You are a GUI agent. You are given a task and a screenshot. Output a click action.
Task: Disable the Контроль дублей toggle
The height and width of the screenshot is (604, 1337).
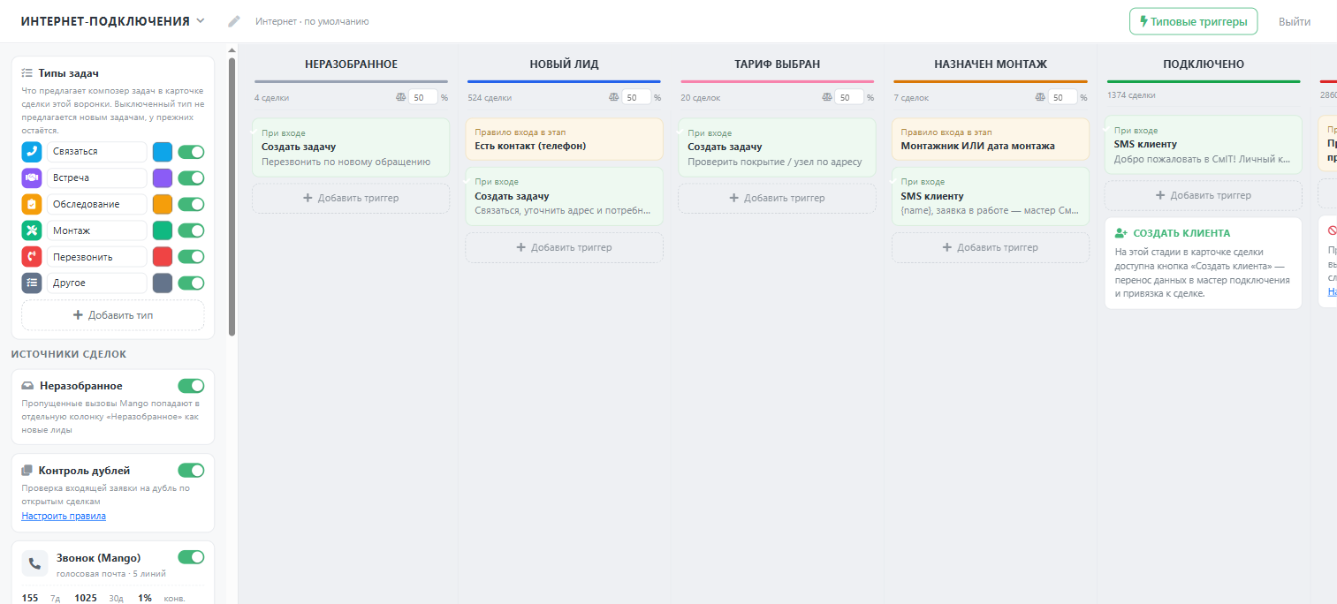point(191,471)
